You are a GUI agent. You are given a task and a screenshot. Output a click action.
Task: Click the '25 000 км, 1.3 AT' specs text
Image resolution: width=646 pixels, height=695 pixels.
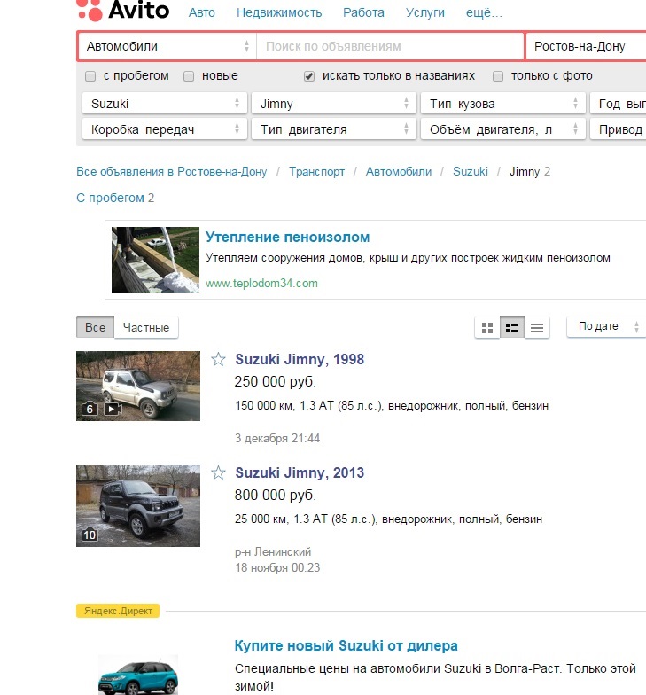[x=388, y=519]
